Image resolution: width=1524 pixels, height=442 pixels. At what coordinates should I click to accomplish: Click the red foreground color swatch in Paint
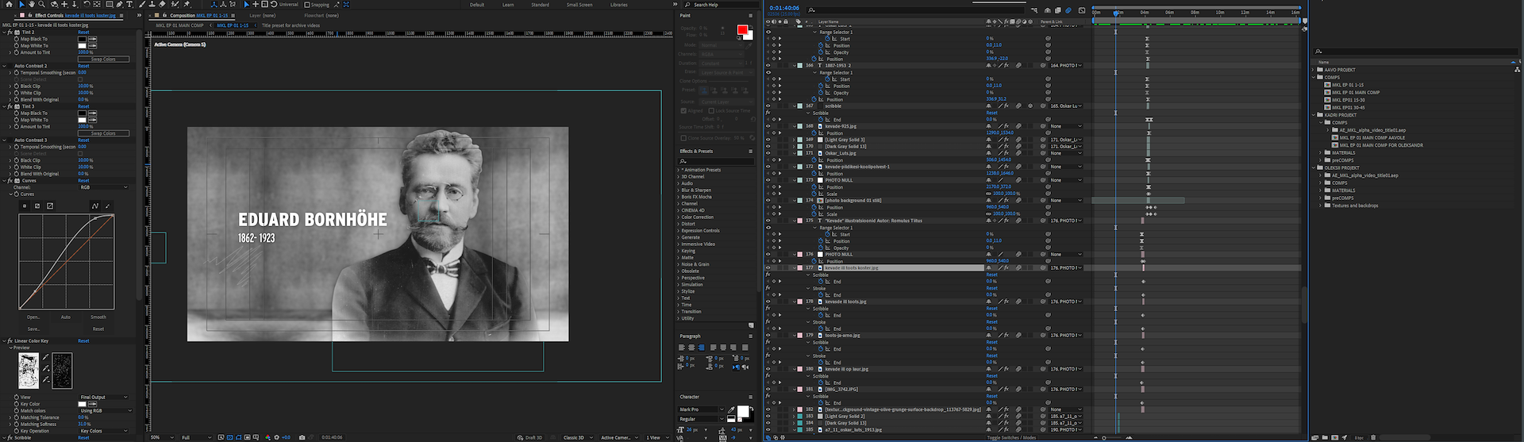point(742,30)
